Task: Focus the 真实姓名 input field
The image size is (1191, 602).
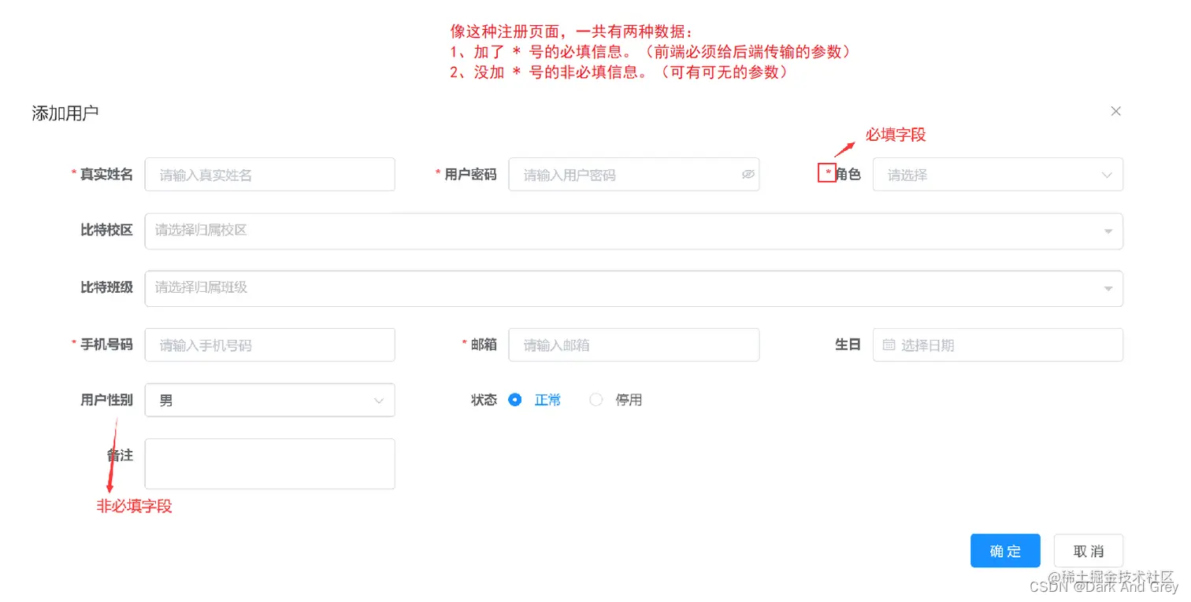Action: coord(269,175)
